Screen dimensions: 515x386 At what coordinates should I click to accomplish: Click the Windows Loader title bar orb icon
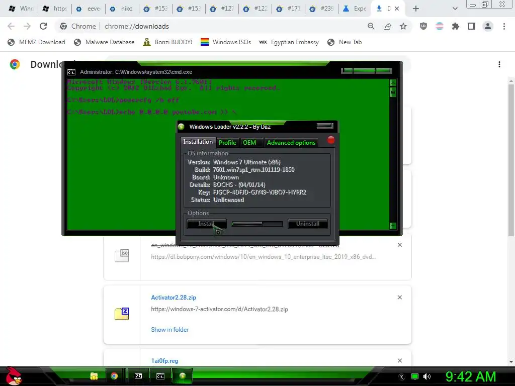point(181,127)
